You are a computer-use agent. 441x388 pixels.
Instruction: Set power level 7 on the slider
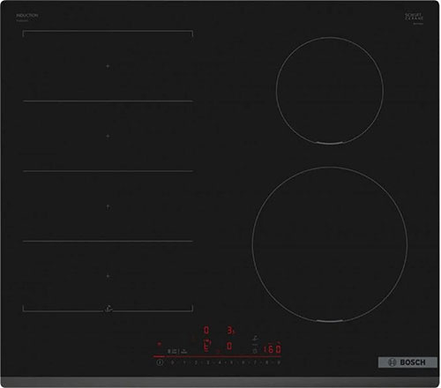pyautogui.click(x=255, y=362)
